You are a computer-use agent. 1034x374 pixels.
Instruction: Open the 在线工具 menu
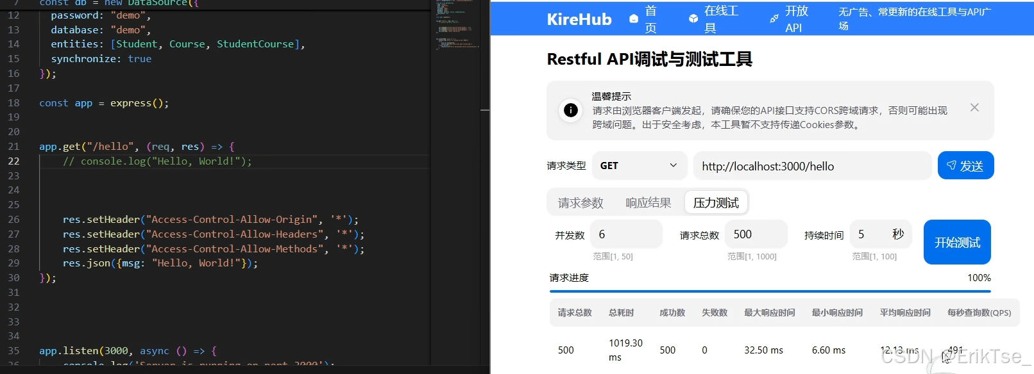(x=722, y=19)
